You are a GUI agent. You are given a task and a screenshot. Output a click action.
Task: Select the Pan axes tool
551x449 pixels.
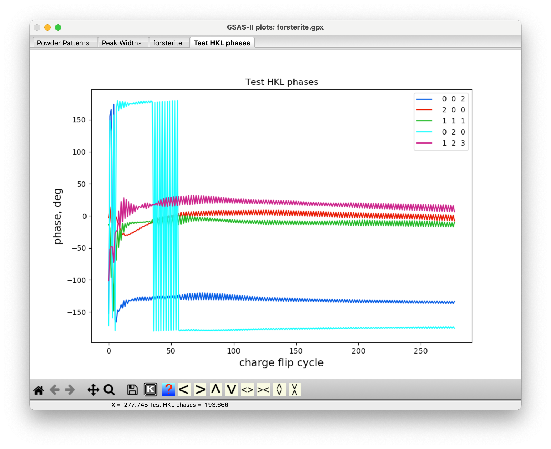[x=93, y=390]
